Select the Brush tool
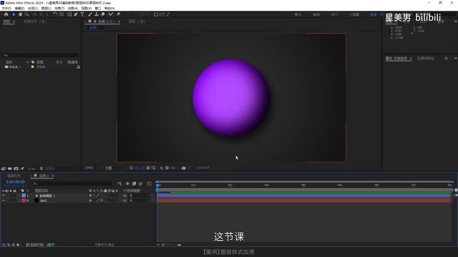This screenshot has width=458, height=257. pyautogui.click(x=90, y=14)
